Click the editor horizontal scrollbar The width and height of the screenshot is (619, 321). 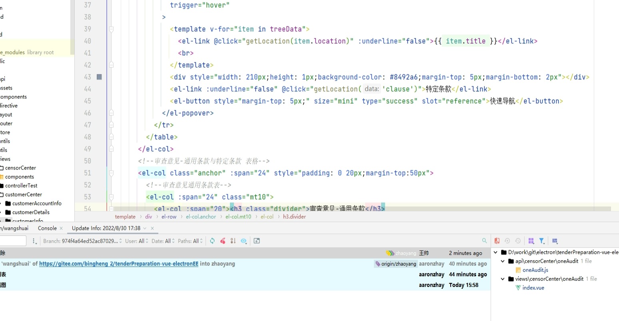tap(362, 209)
